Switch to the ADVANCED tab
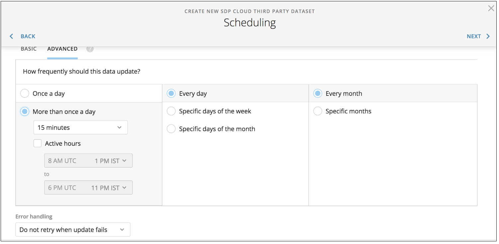Screen dimensions: 499x244 coord(62,49)
